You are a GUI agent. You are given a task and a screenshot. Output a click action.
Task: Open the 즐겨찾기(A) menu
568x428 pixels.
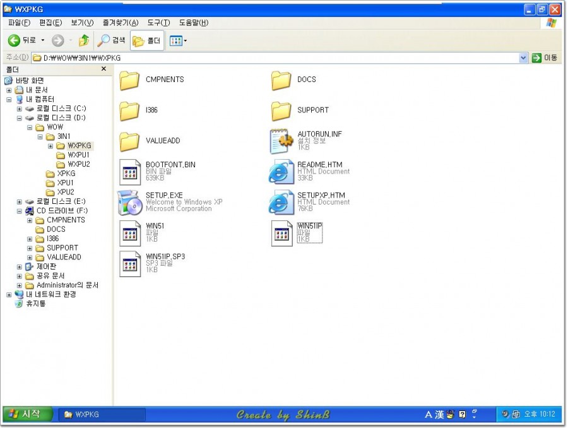(x=121, y=23)
